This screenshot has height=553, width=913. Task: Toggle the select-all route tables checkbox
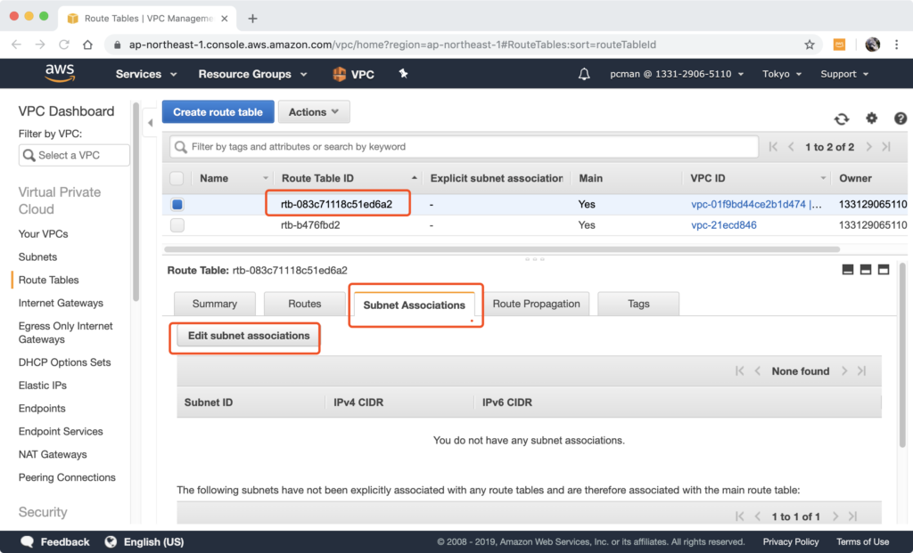point(177,178)
